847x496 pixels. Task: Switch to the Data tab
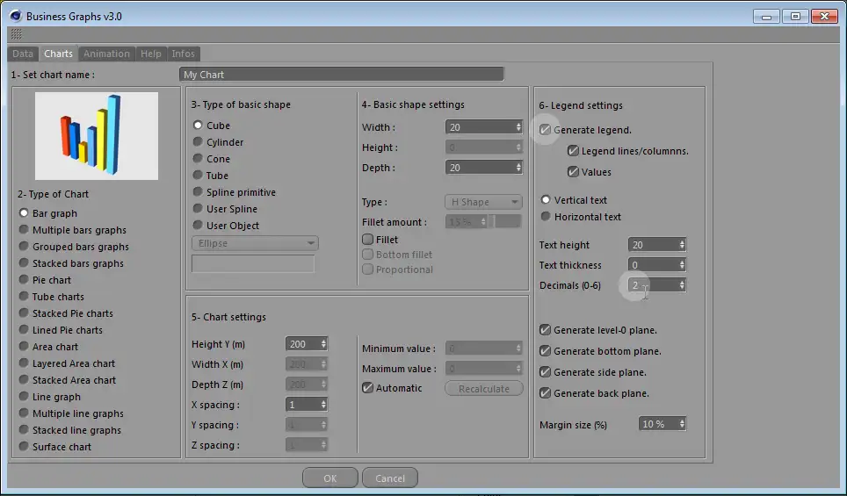[23, 54]
